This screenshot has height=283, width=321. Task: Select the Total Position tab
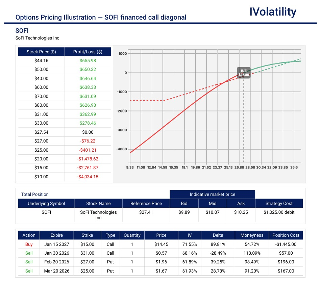(35, 194)
